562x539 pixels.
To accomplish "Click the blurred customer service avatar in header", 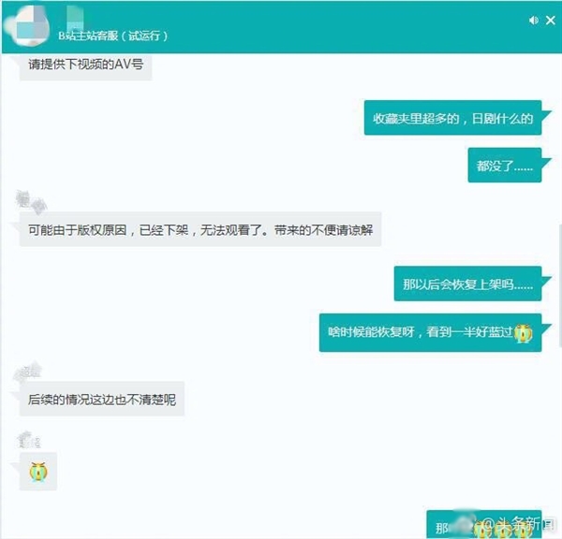I will pyautogui.click(x=26, y=26).
